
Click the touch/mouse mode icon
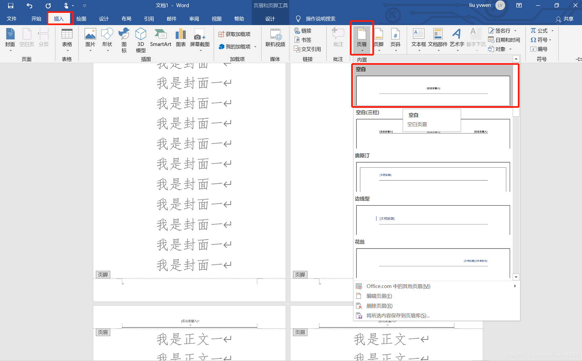pyautogui.click(x=66, y=6)
